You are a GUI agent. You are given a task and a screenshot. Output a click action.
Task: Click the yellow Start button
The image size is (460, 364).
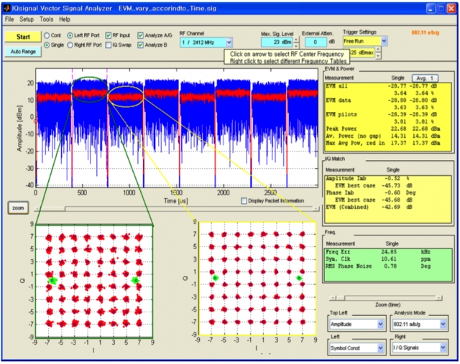pos(23,37)
